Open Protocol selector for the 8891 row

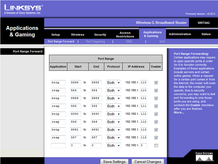[113, 130]
